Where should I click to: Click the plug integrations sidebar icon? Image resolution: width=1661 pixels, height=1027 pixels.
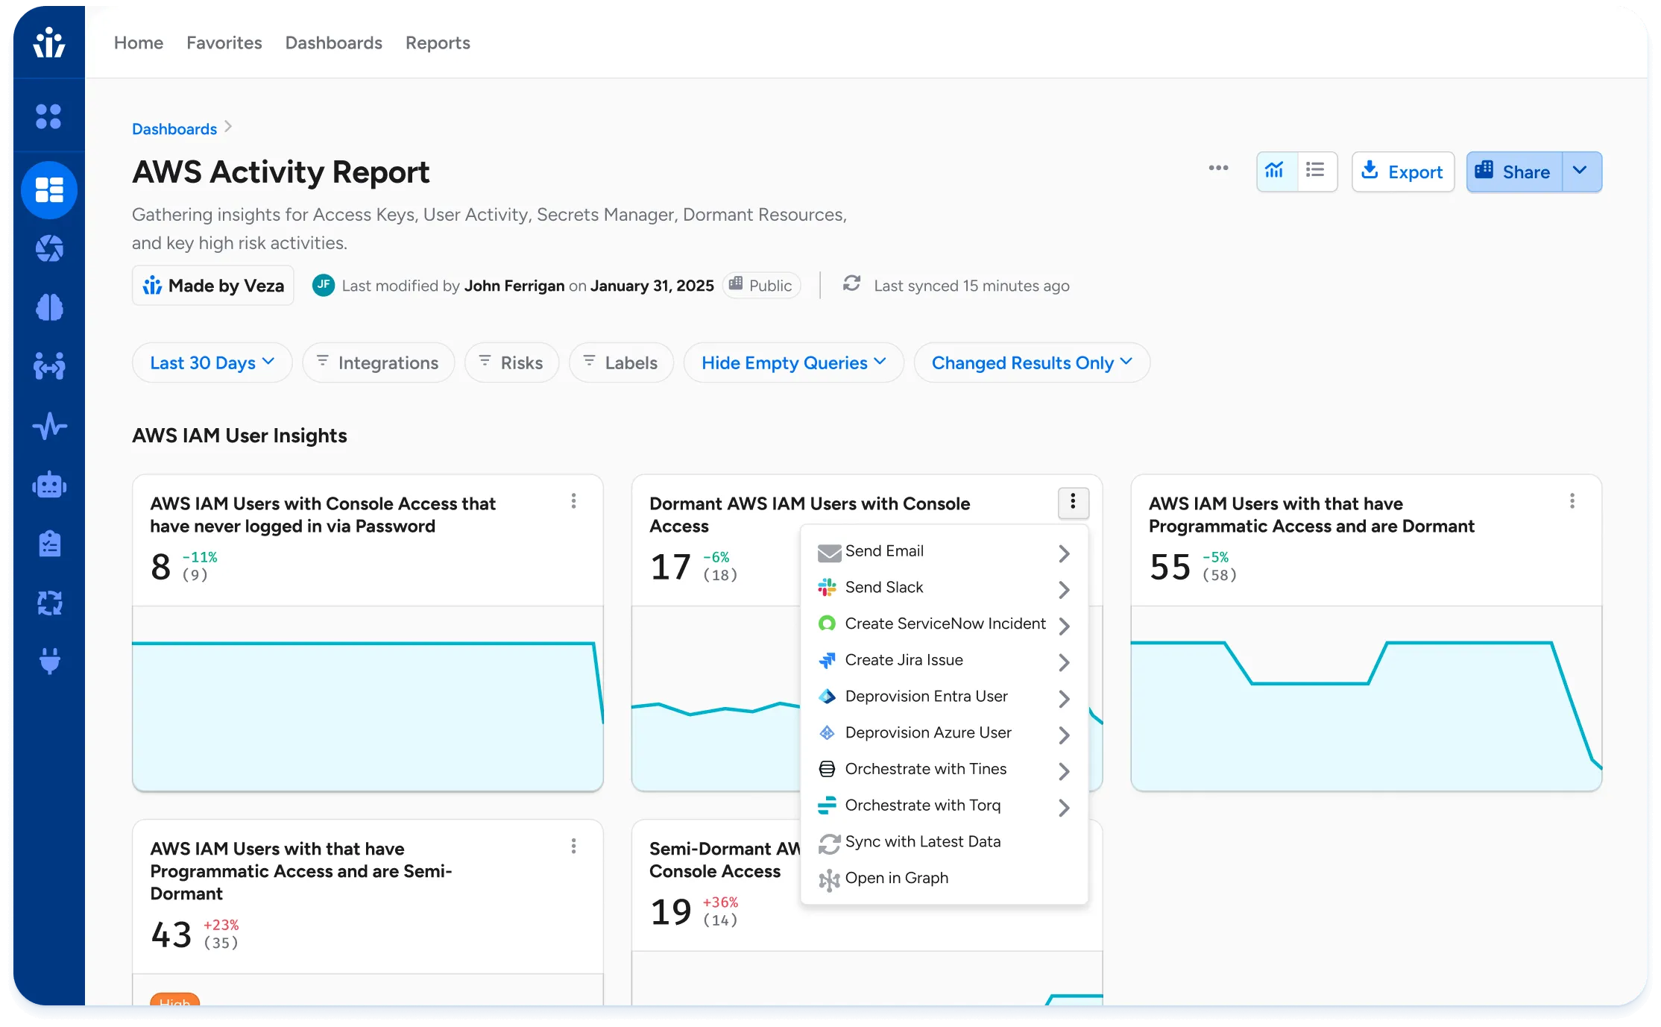pyautogui.click(x=49, y=661)
